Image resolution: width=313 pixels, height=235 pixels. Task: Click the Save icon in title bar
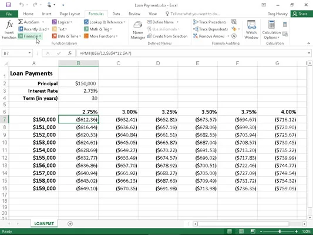[8, 5]
